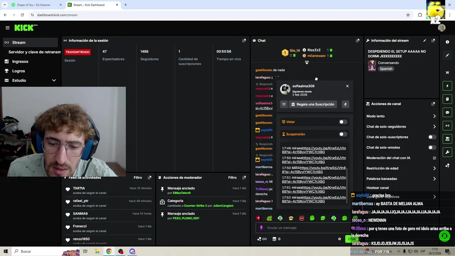Screen dimensions: 455x256
Task: Open Filtro in Acciones de moderador
Action: 232,177
